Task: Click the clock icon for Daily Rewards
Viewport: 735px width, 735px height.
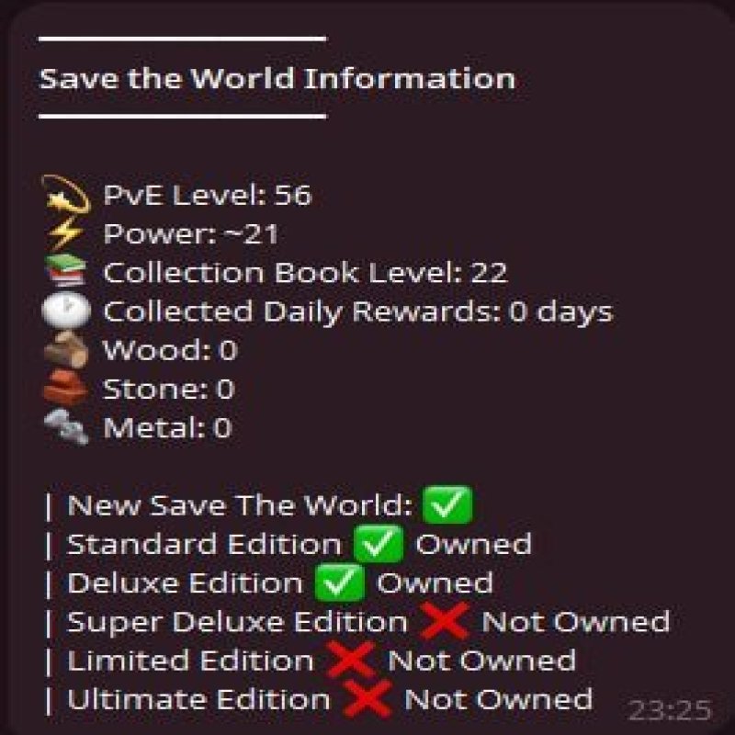Action: (x=66, y=310)
